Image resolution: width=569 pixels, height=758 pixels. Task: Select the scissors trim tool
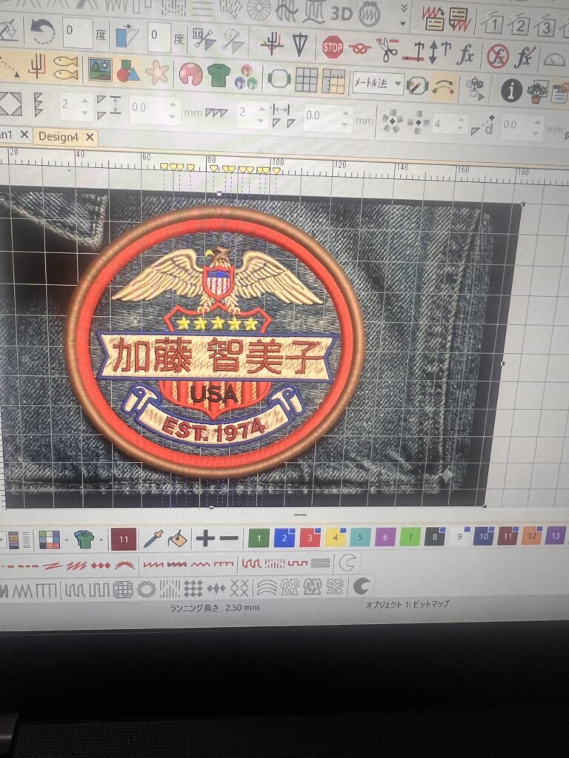386,50
